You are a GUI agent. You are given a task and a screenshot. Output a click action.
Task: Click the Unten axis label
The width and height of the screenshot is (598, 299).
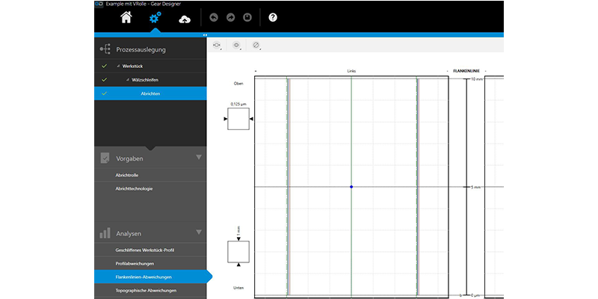[238, 288]
